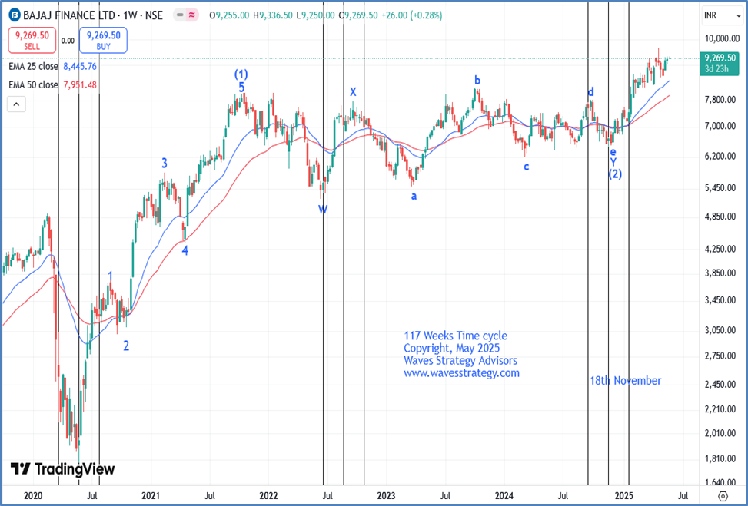
Task: Click the www.wavesstrategy.com annotation text
Action: pos(461,372)
